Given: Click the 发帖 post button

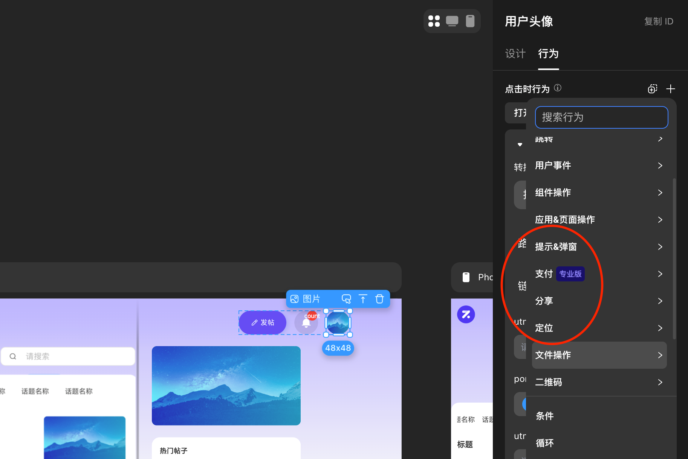Looking at the screenshot, I should point(263,323).
